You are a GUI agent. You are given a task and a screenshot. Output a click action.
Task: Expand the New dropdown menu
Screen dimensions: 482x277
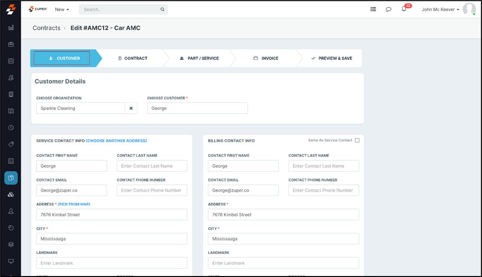pos(62,9)
